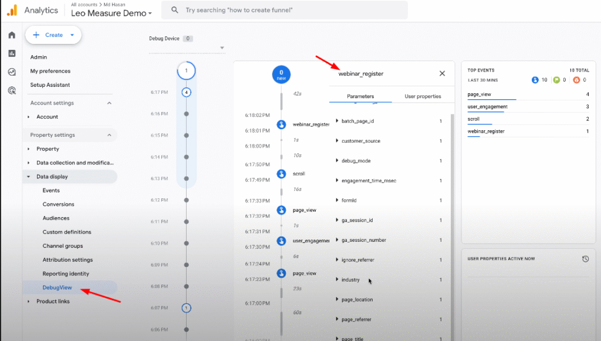Select DebugView in the sidebar
Screen dimensions: 601x341
tap(57, 288)
